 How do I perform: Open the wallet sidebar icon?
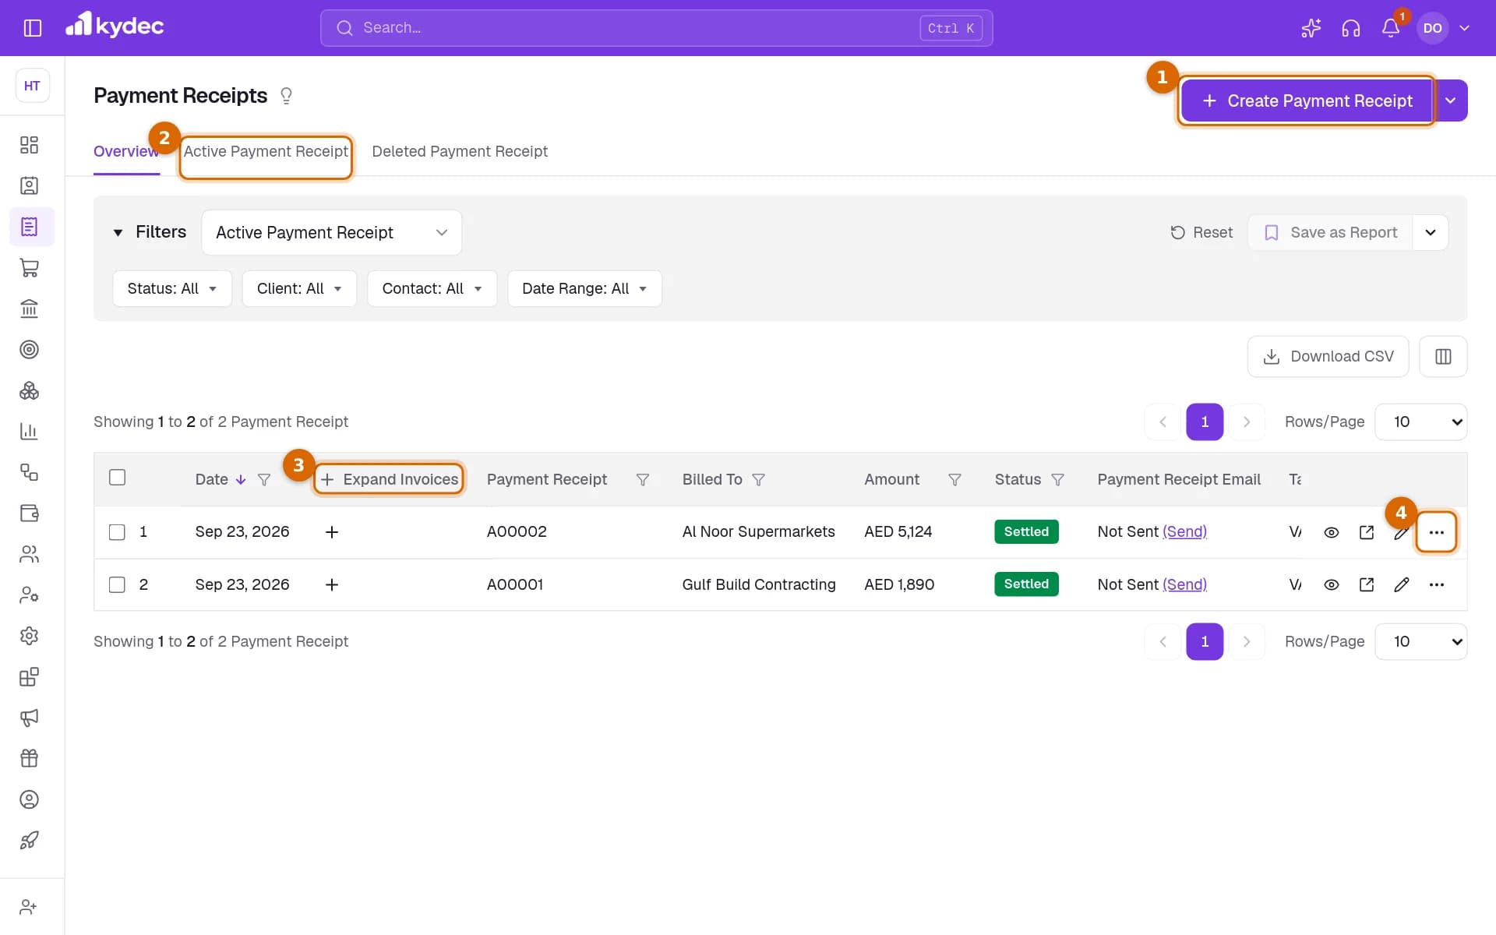click(29, 513)
